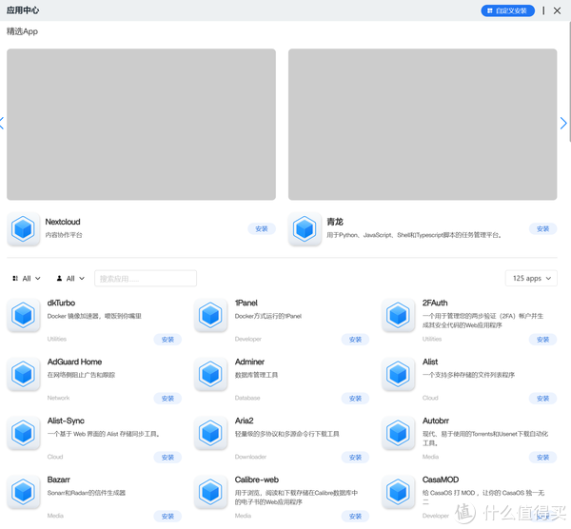Viewport: 571px width, 529px height.
Task: Select the Aria2 app icon
Action: coord(211,433)
